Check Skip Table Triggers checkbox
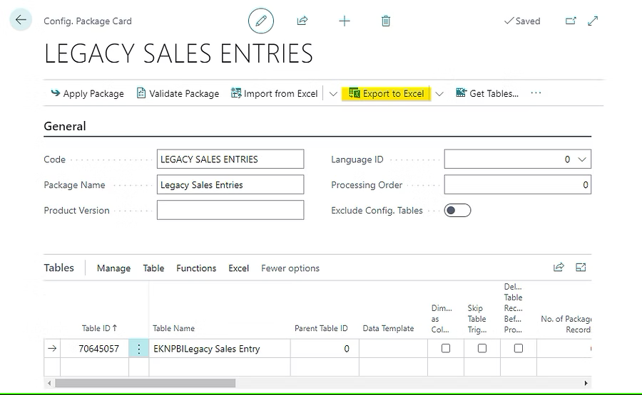The image size is (642, 395). click(482, 348)
